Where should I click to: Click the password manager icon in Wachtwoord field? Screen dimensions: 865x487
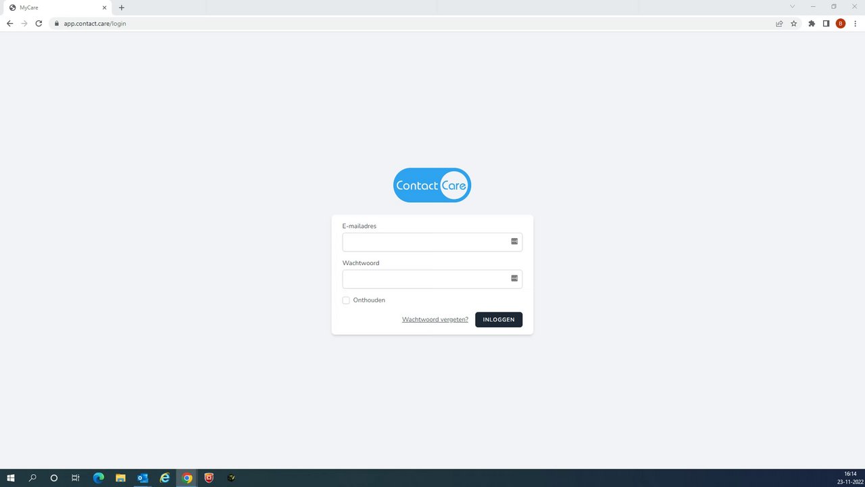tap(514, 278)
